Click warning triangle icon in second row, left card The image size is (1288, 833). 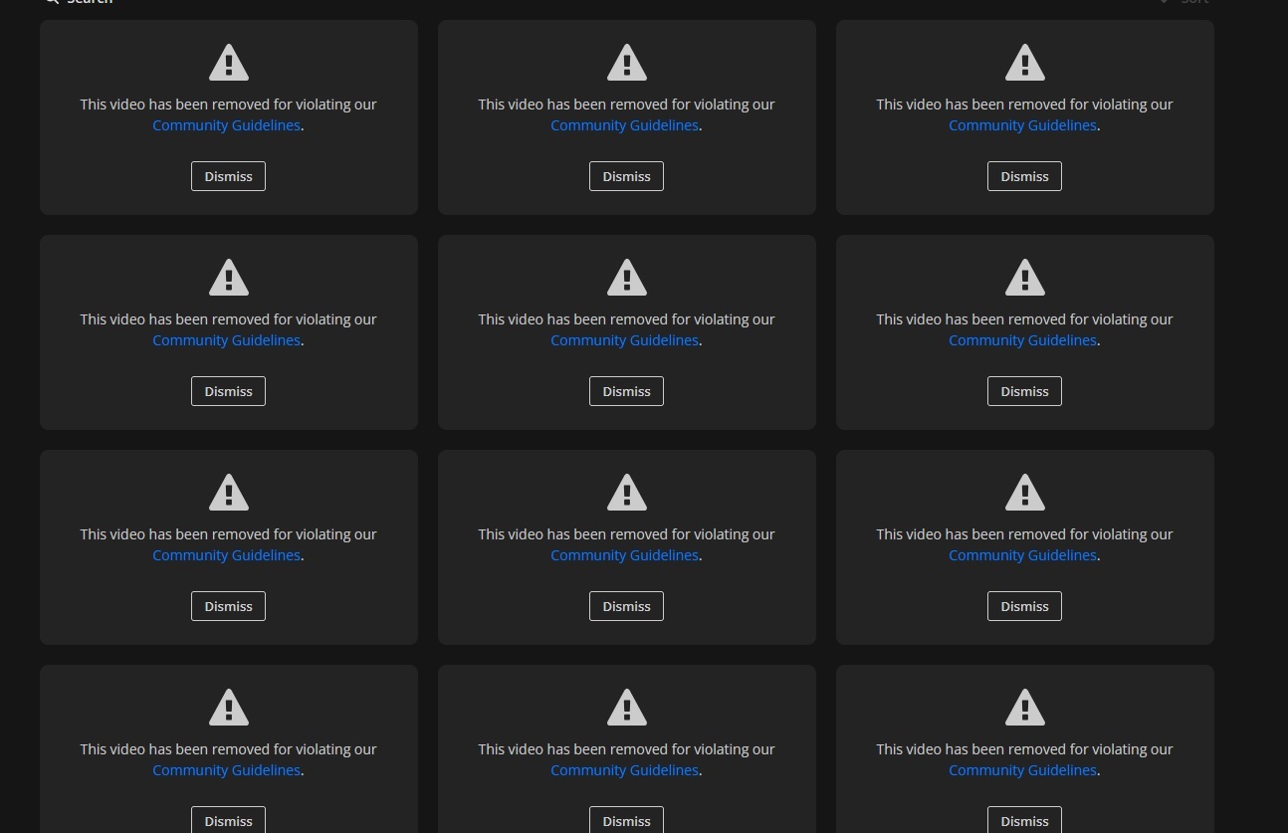coord(228,279)
